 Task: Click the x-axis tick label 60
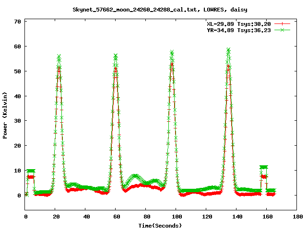pos(117,217)
